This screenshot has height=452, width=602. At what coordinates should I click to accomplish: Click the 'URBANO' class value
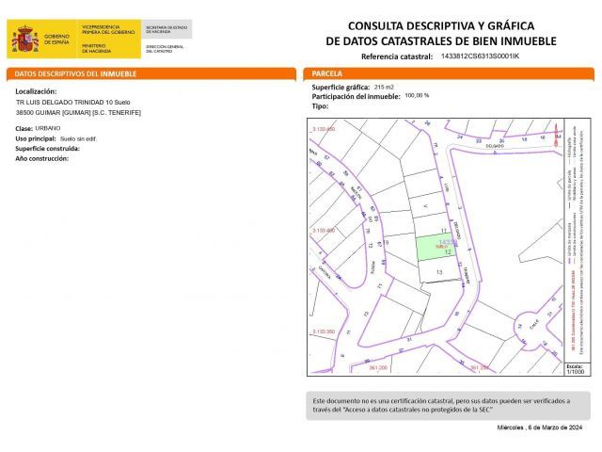[x=48, y=128]
